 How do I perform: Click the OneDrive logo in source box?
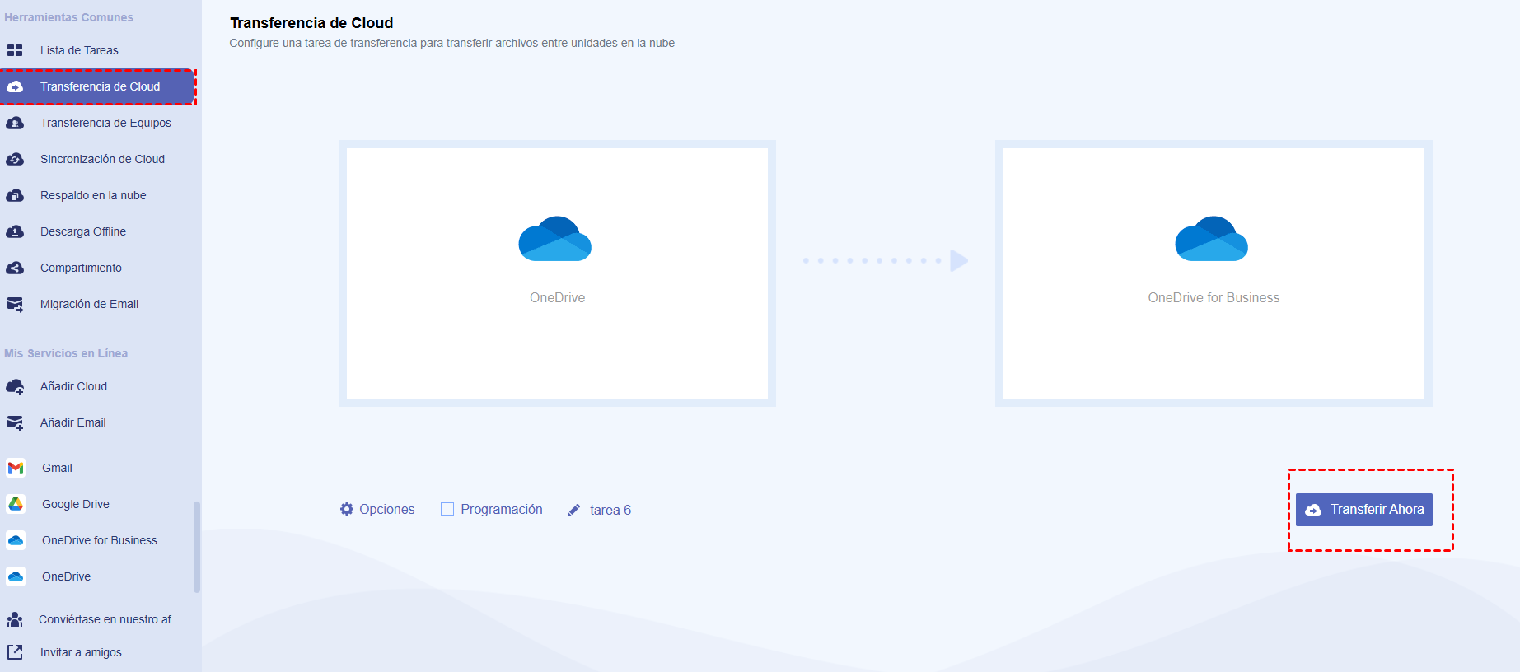click(x=555, y=239)
